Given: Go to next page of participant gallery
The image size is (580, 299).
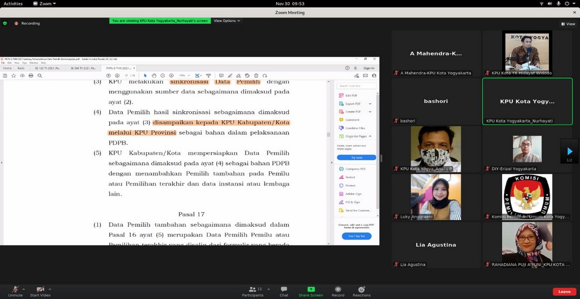Looking at the screenshot, I should [x=569, y=152].
